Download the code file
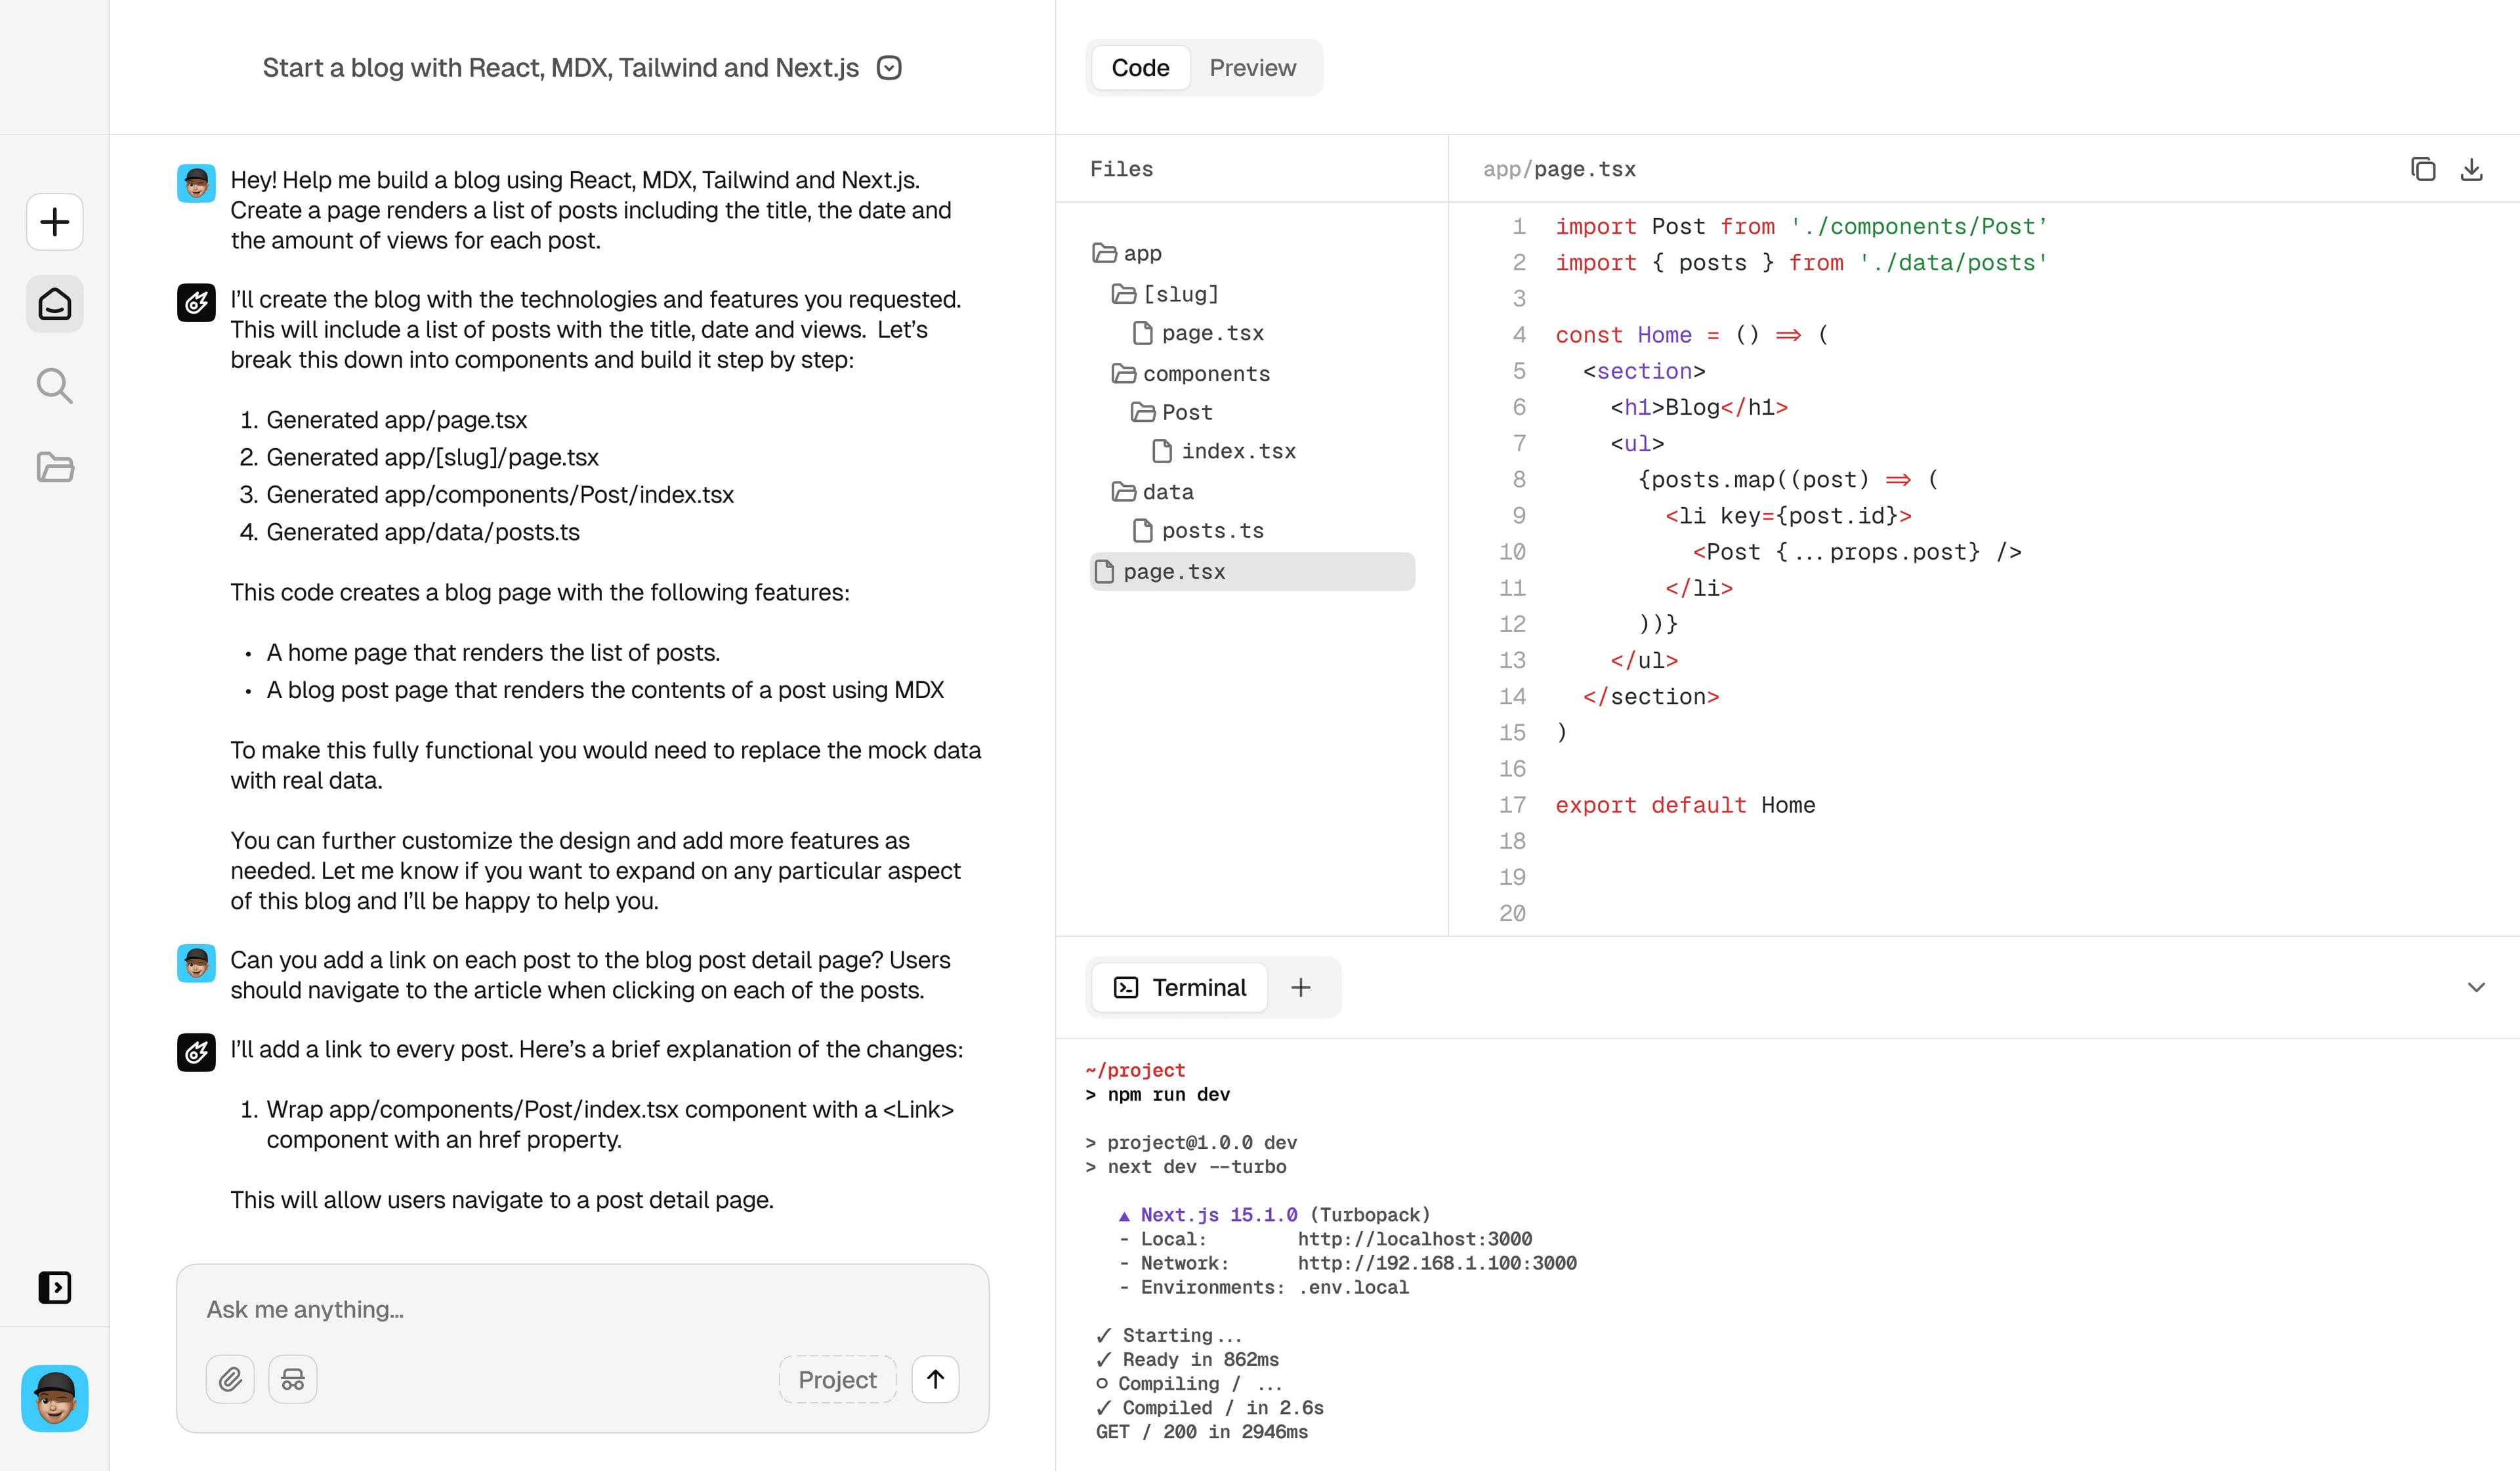The width and height of the screenshot is (2520, 1471). click(2472, 168)
